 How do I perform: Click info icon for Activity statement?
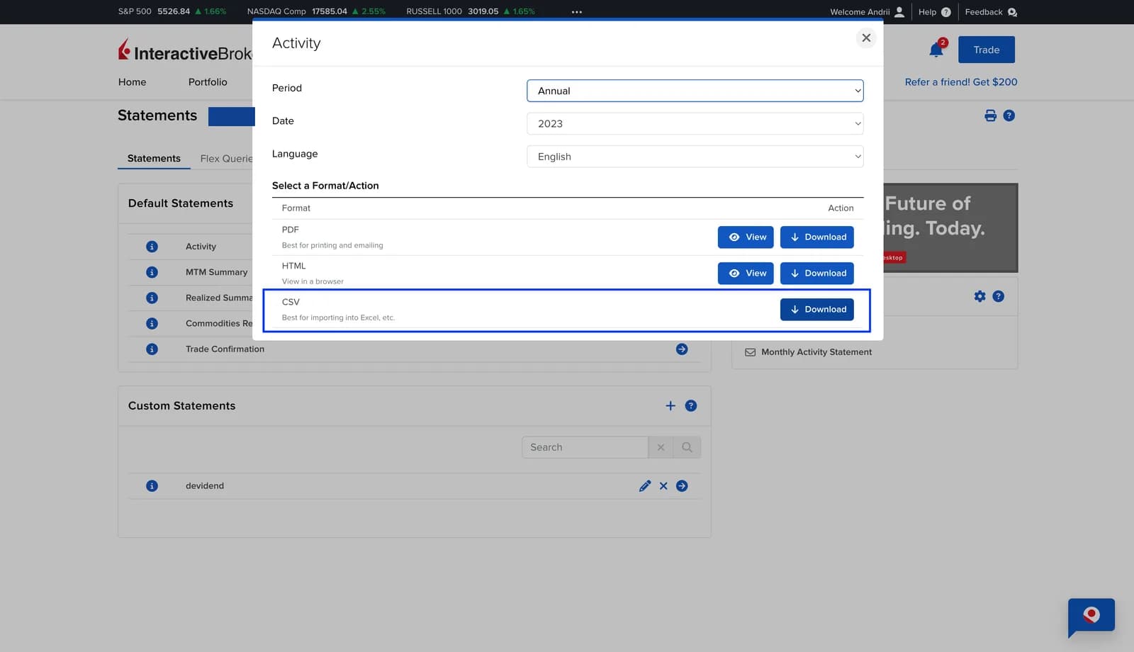pos(152,247)
